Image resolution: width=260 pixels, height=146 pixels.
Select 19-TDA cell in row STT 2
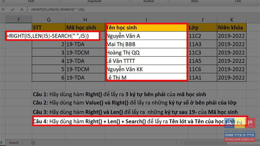tap(85, 44)
